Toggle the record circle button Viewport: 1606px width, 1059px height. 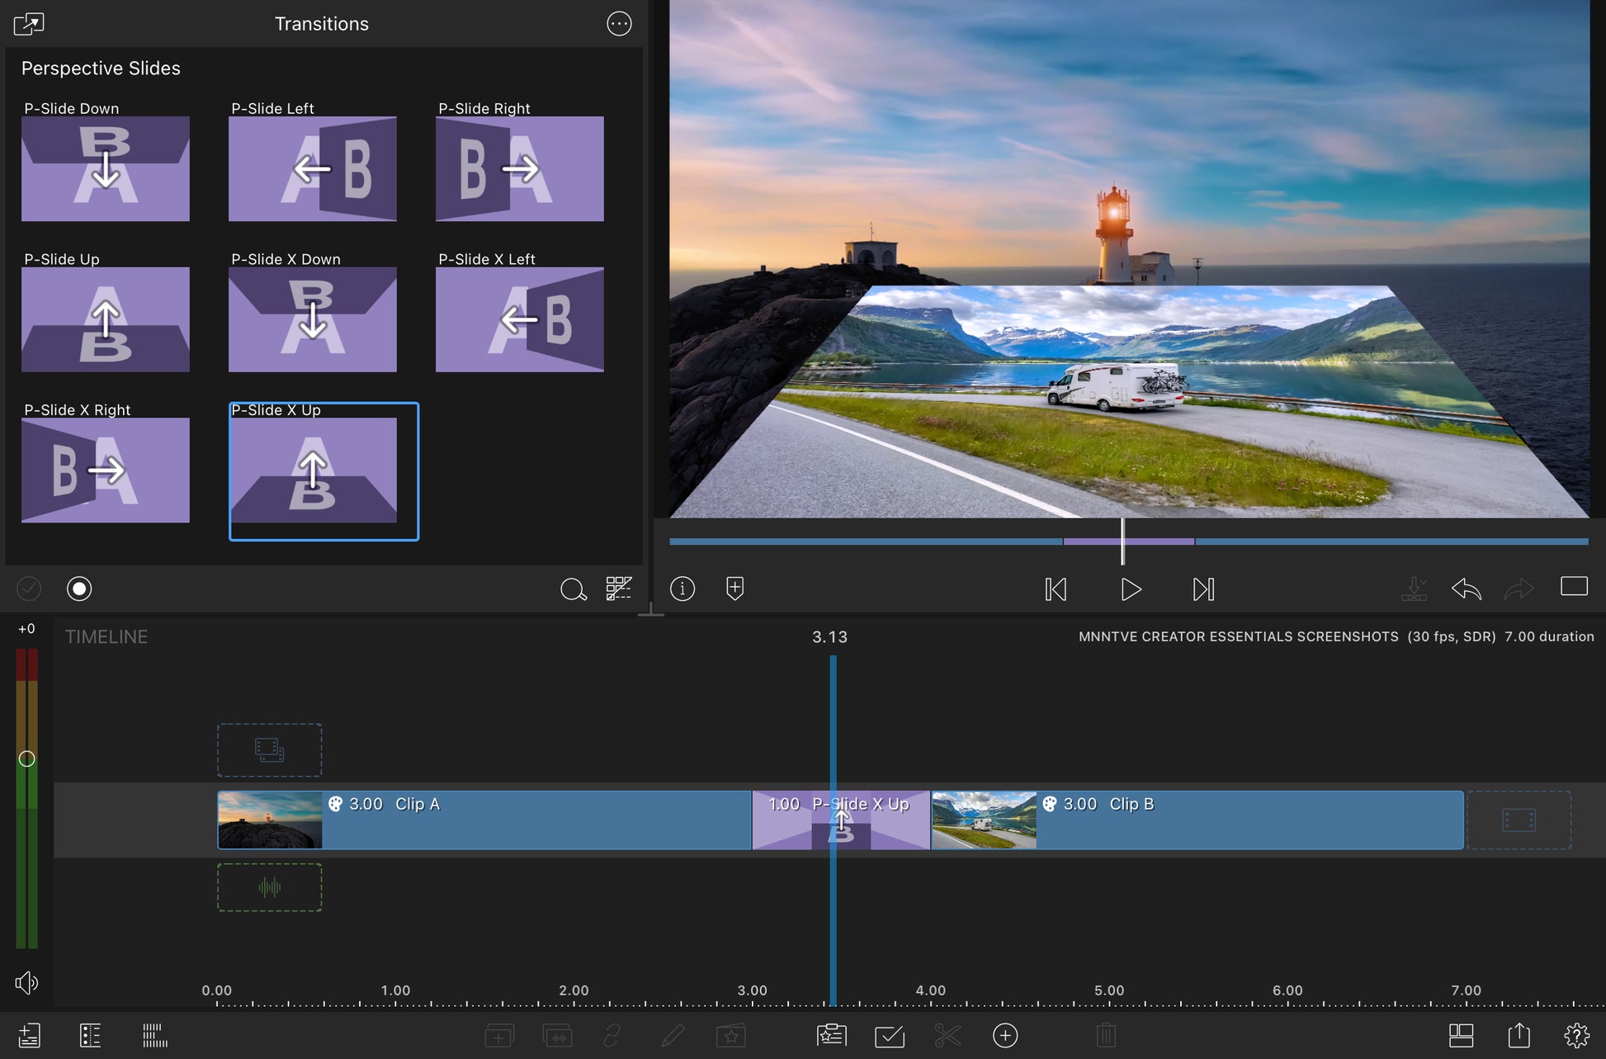(x=79, y=589)
